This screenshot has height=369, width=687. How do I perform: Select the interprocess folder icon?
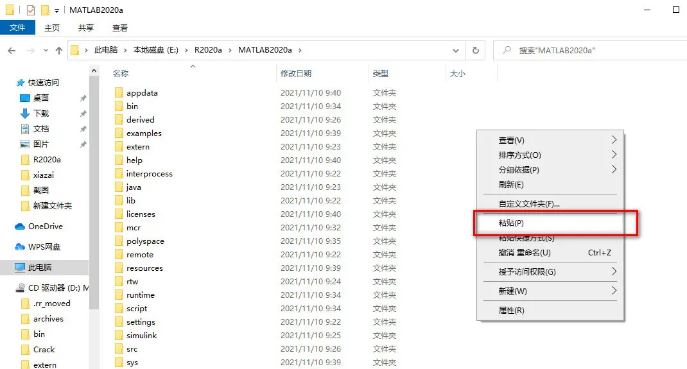(x=119, y=174)
